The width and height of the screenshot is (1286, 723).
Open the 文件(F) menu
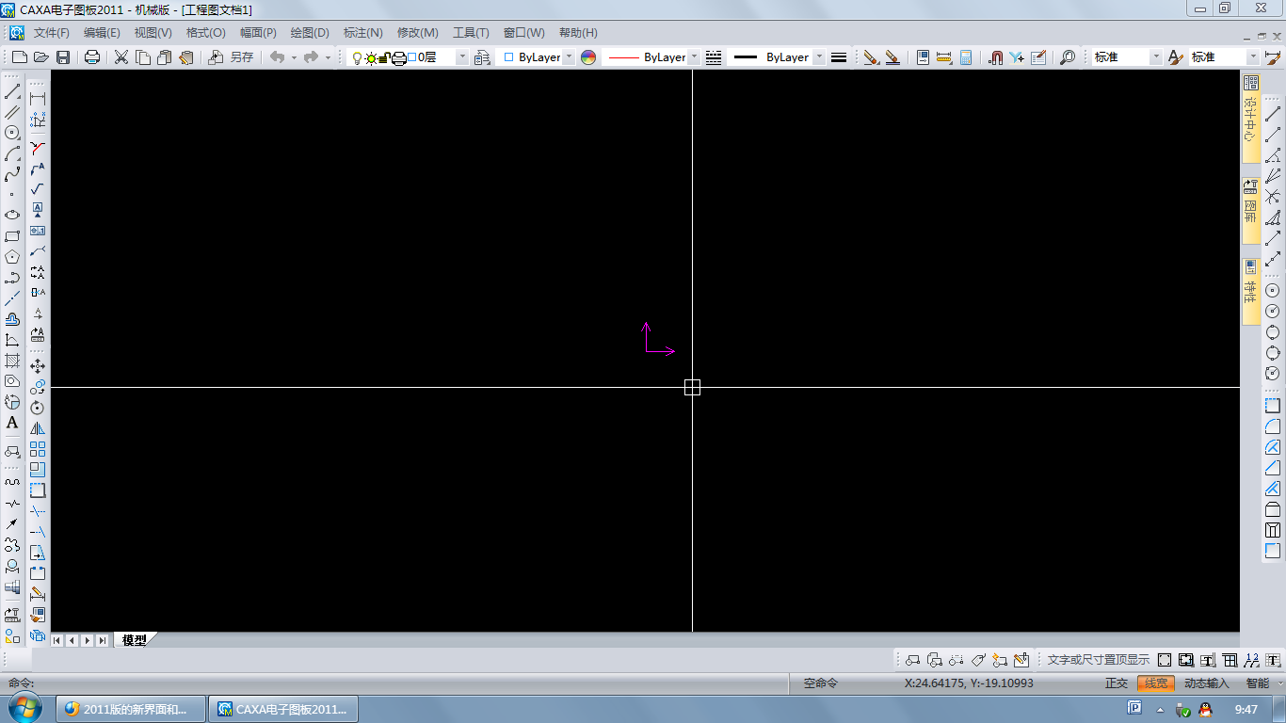(x=52, y=33)
